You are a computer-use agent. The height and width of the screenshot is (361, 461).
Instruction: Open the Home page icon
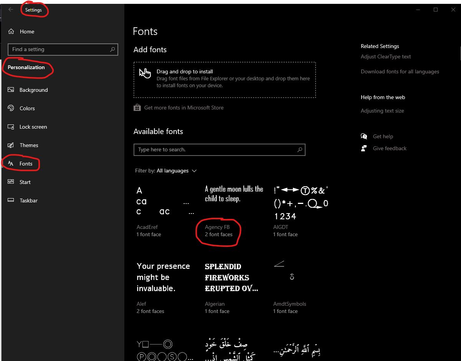(11, 31)
